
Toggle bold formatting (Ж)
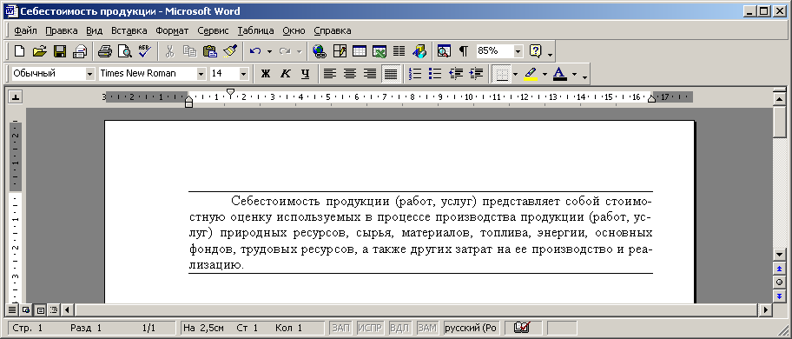point(265,74)
